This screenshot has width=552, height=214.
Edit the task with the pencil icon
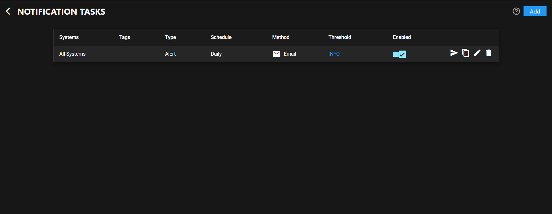point(477,53)
